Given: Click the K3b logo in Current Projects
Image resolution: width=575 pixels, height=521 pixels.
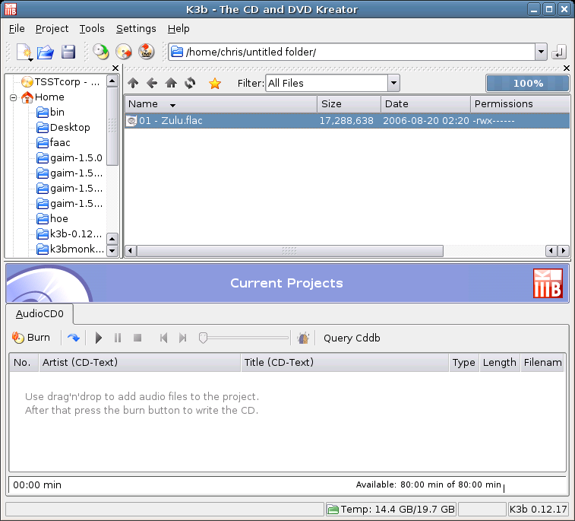Looking at the screenshot, I should [548, 284].
